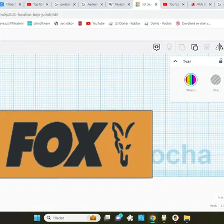Close the Thing tab

pyautogui.click(x=20, y=4)
